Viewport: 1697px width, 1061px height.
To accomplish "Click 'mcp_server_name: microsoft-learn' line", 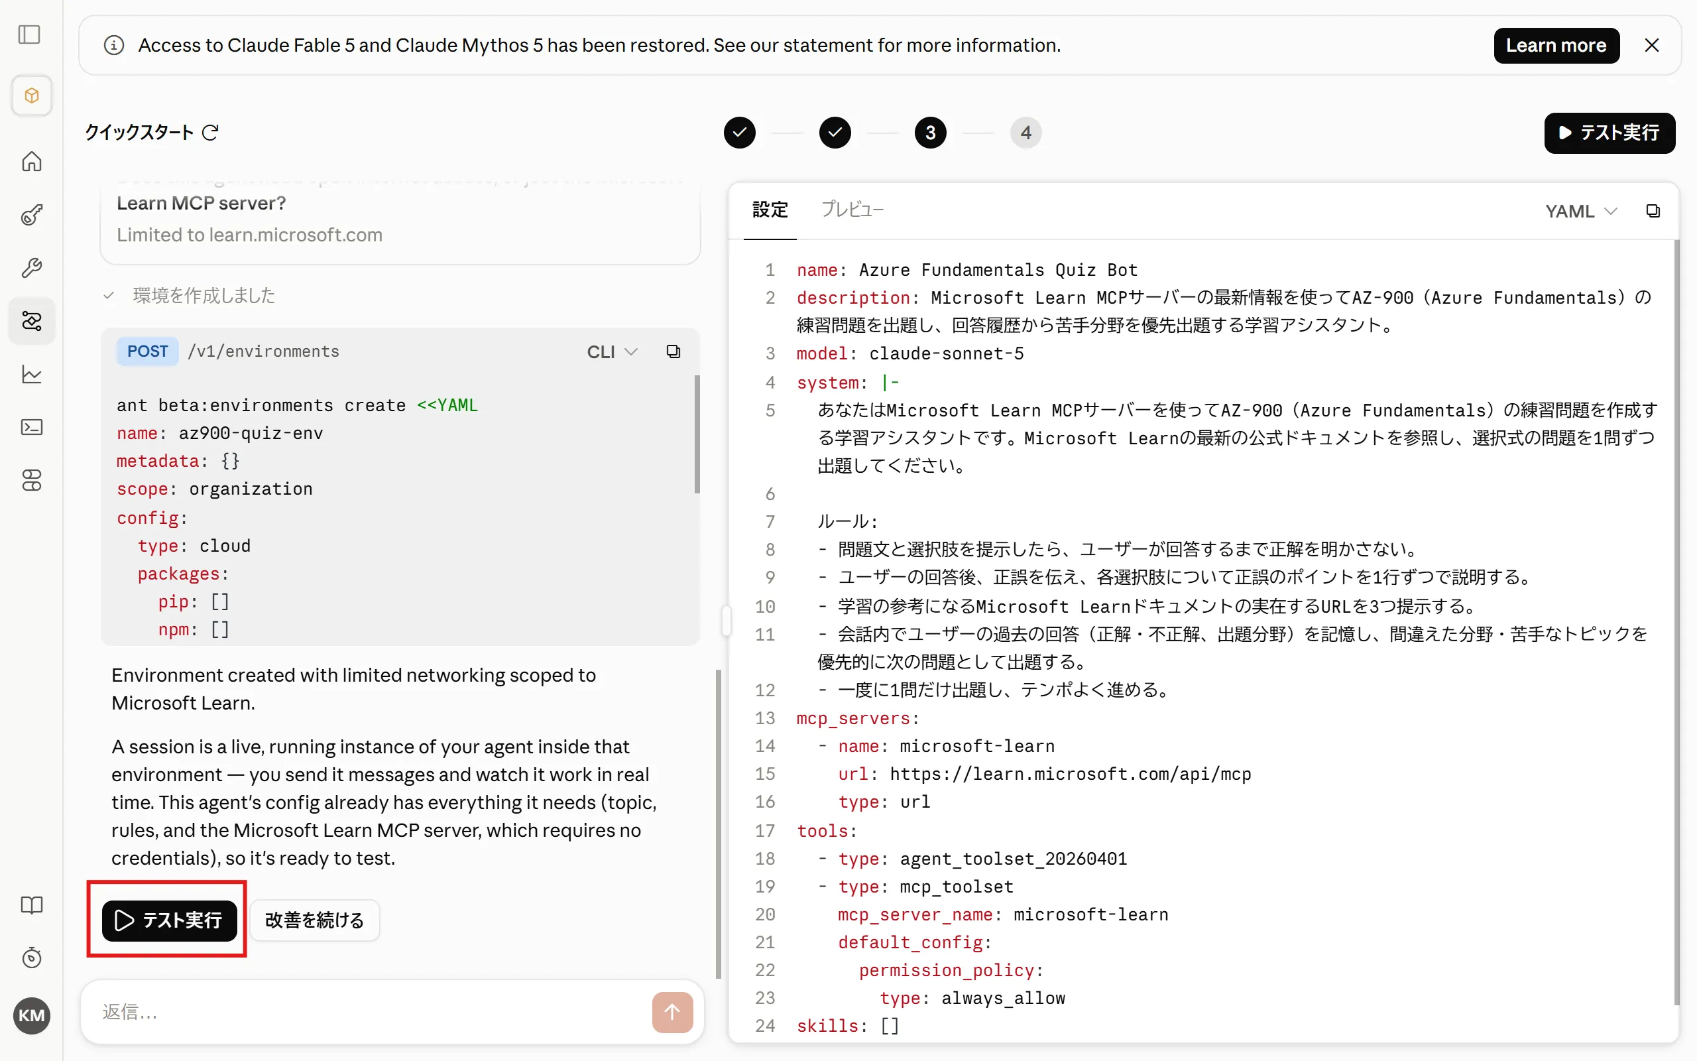I will click(x=1004, y=915).
